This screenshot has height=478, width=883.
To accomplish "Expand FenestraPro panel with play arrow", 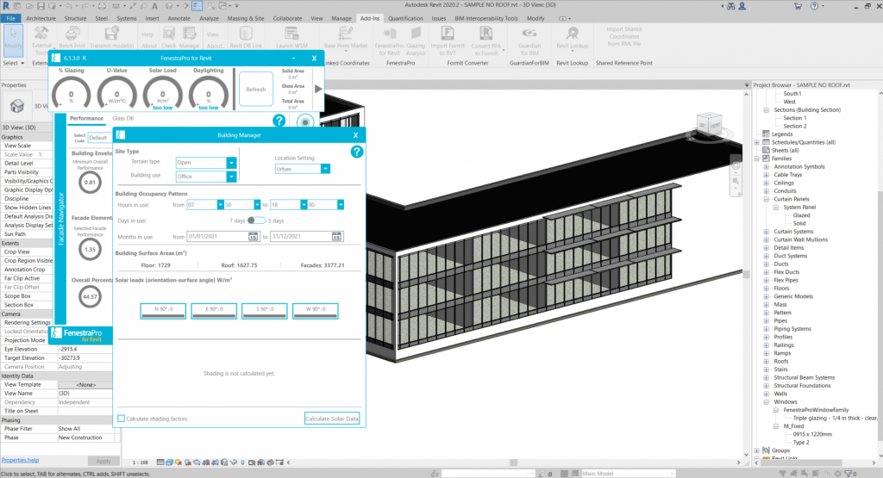I will pyautogui.click(x=318, y=89).
